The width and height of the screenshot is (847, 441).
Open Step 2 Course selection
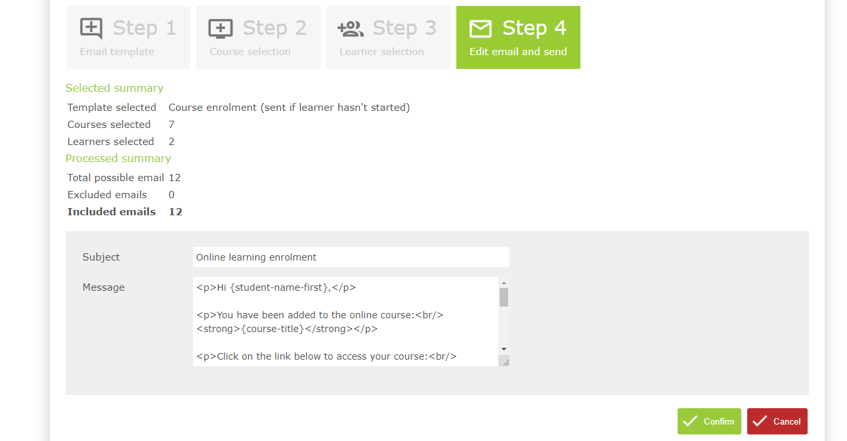(x=258, y=37)
